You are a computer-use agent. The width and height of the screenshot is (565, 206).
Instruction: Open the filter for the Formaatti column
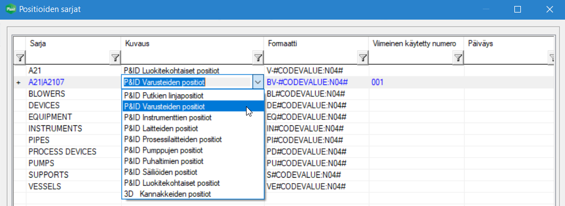(x=363, y=57)
